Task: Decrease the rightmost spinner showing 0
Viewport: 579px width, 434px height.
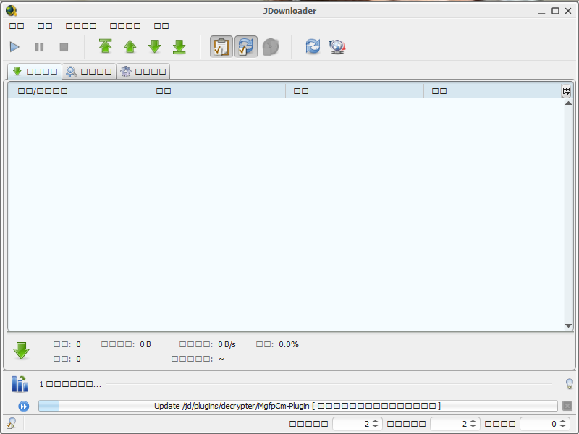Action: point(563,426)
